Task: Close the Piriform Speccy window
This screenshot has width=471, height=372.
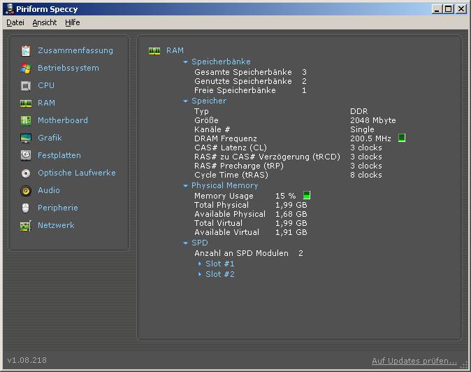Action: (461, 9)
